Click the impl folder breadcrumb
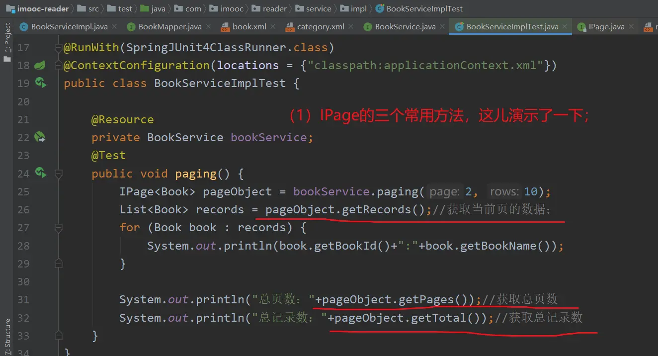Screen dimensions: 658x356 [x=358, y=8]
